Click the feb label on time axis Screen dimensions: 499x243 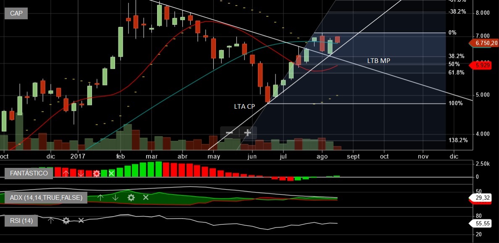point(121,156)
